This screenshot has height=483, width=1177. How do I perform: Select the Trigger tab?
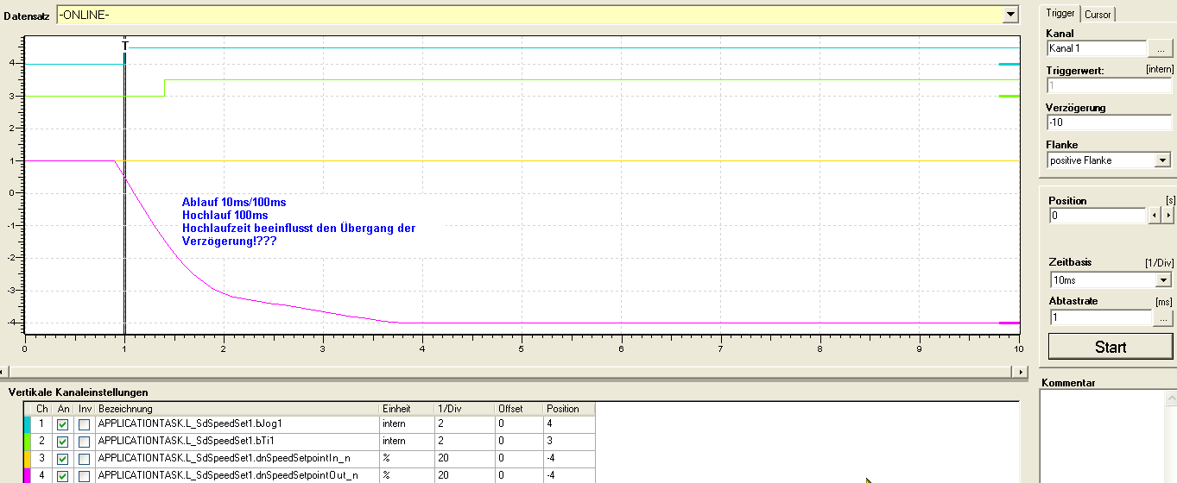coord(1060,13)
